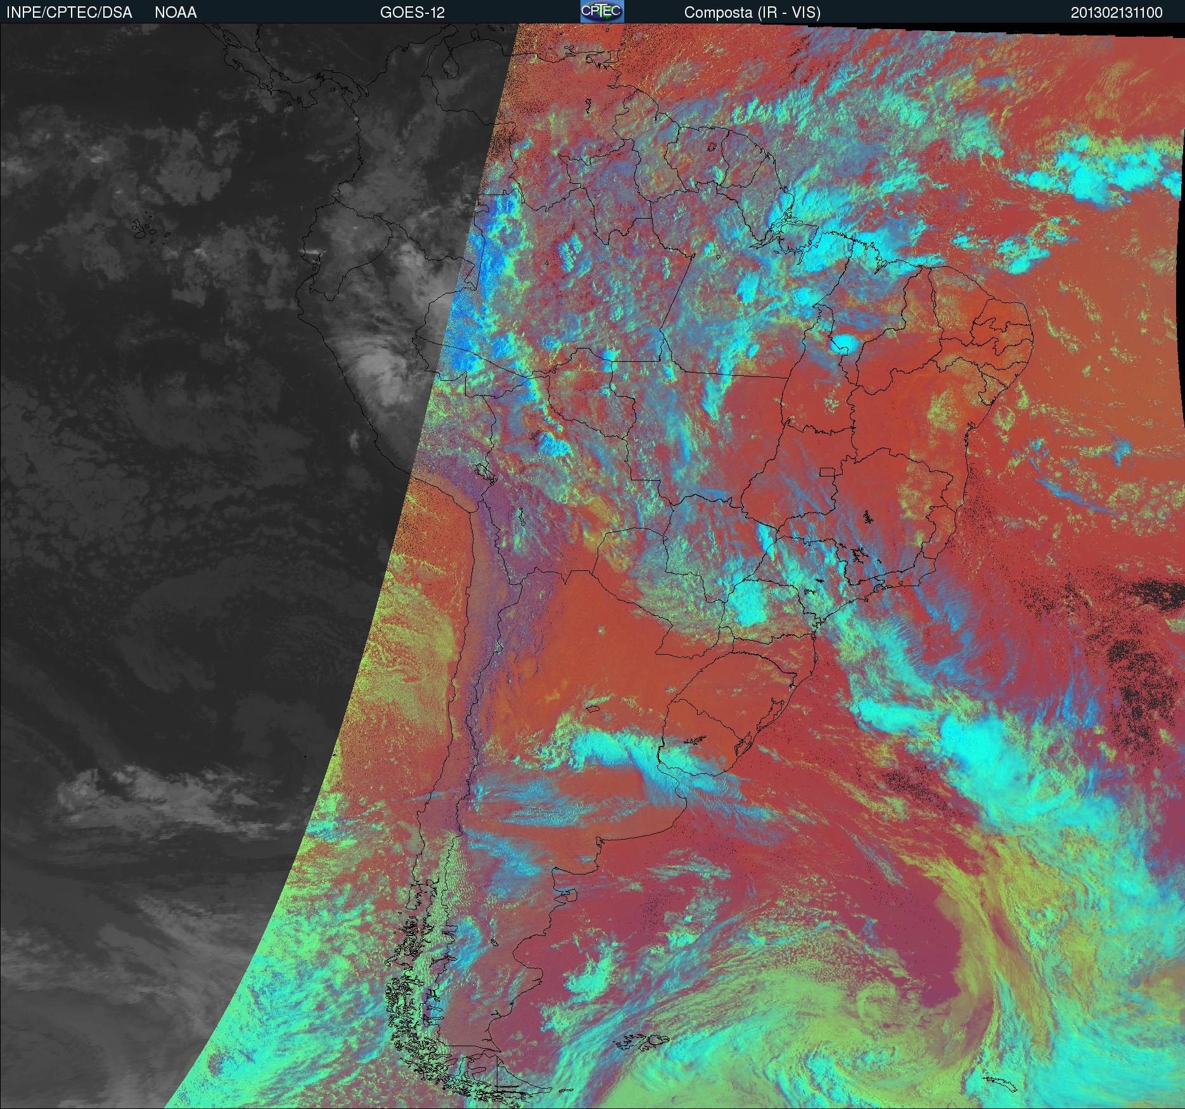Click the GOES-12 satellite label
The width and height of the screenshot is (1185, 1109).
(412, 13)
